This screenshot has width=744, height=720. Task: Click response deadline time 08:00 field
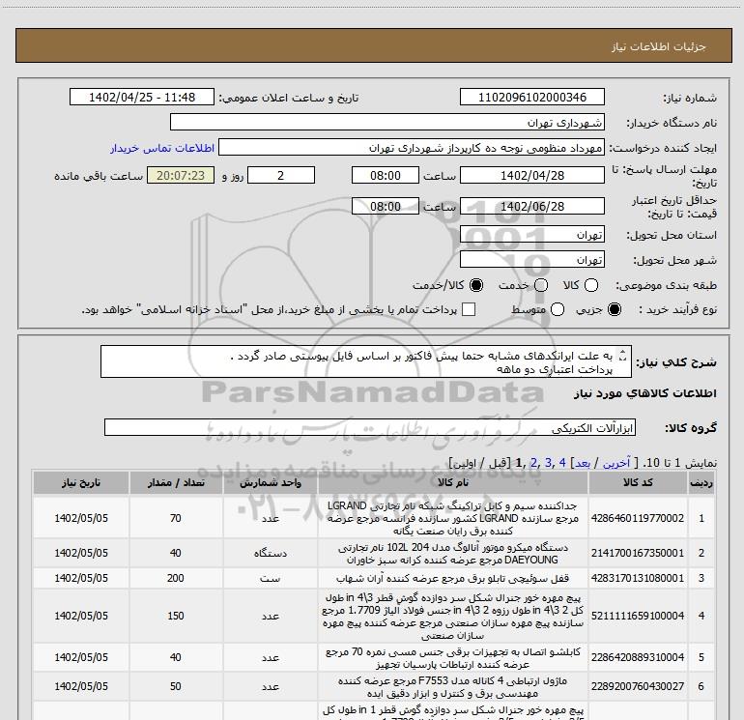coord(386,175)
